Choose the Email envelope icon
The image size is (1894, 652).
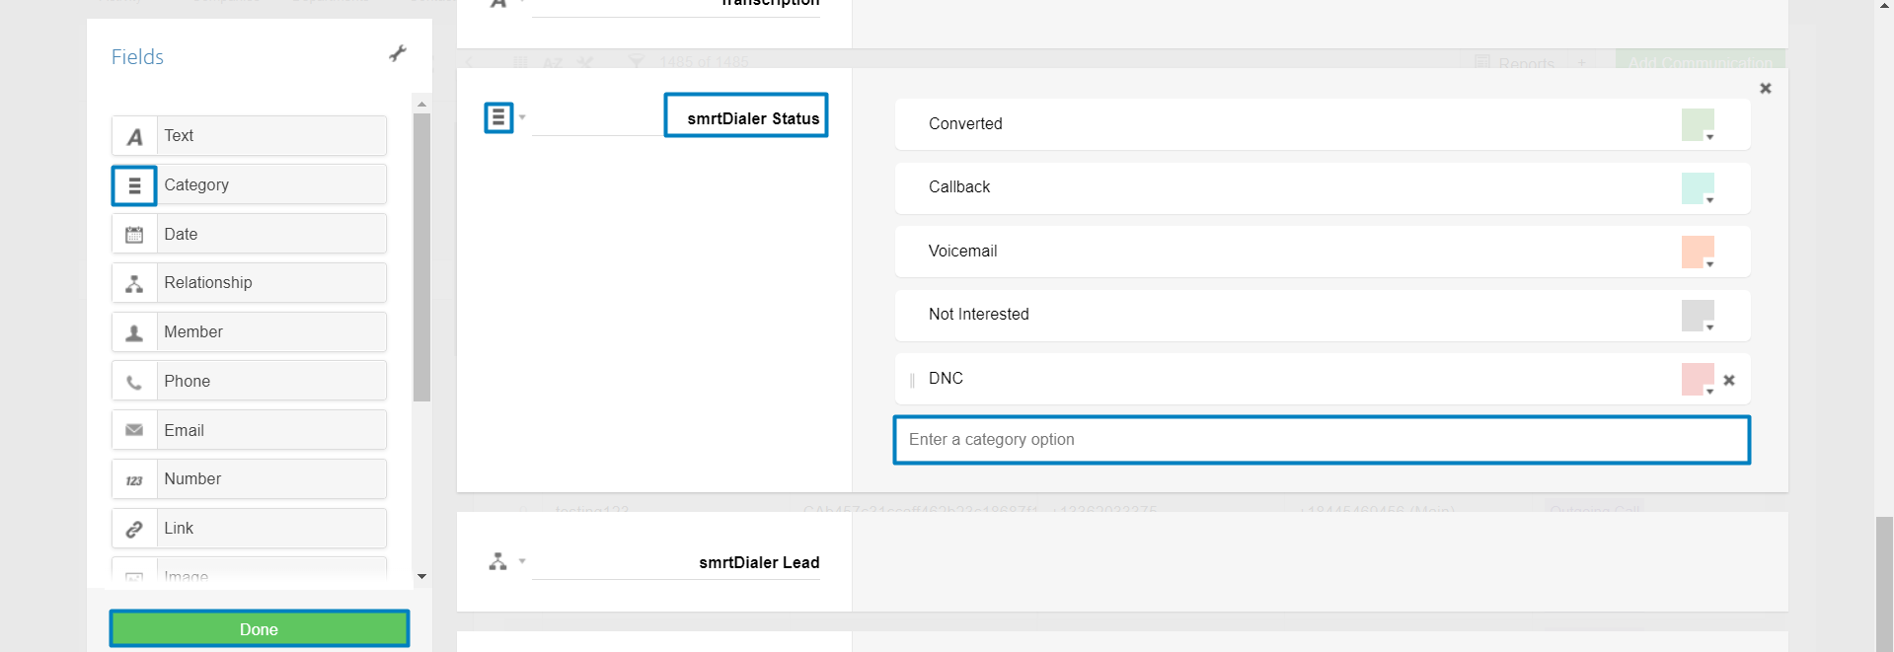click(x=135, y=431)
